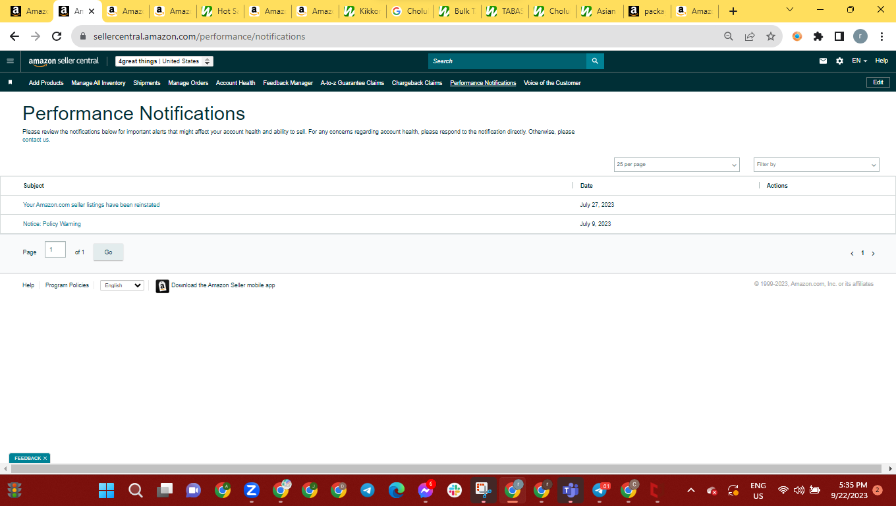Viewport: 896px width, 506px height.
Task: Expand the Chrome tab search chevron
Action: [790, 10]
